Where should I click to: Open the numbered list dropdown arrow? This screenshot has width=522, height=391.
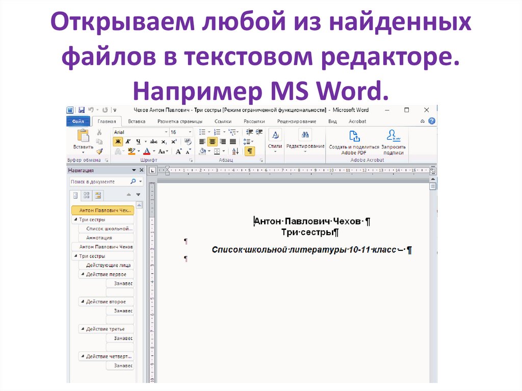click(224, 132)
